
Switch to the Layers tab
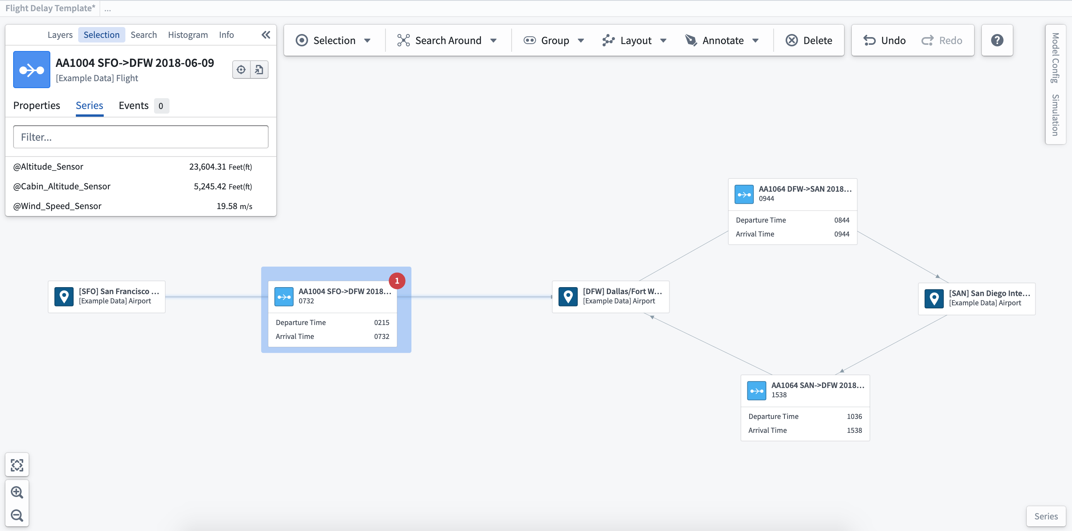point(60,35)
